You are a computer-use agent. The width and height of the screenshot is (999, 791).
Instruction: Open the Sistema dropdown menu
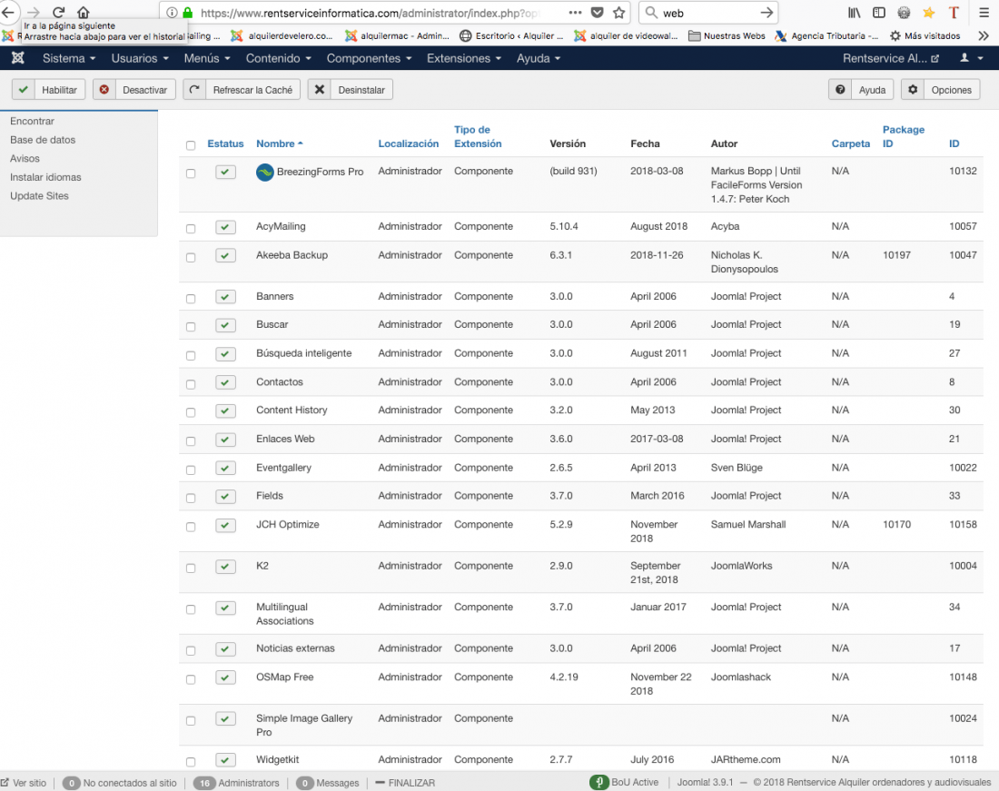pos(69,58)
